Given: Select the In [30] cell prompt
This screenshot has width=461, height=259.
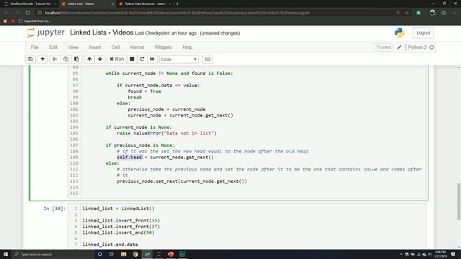Looking at the screenshot, I should [x=55, y=209].
